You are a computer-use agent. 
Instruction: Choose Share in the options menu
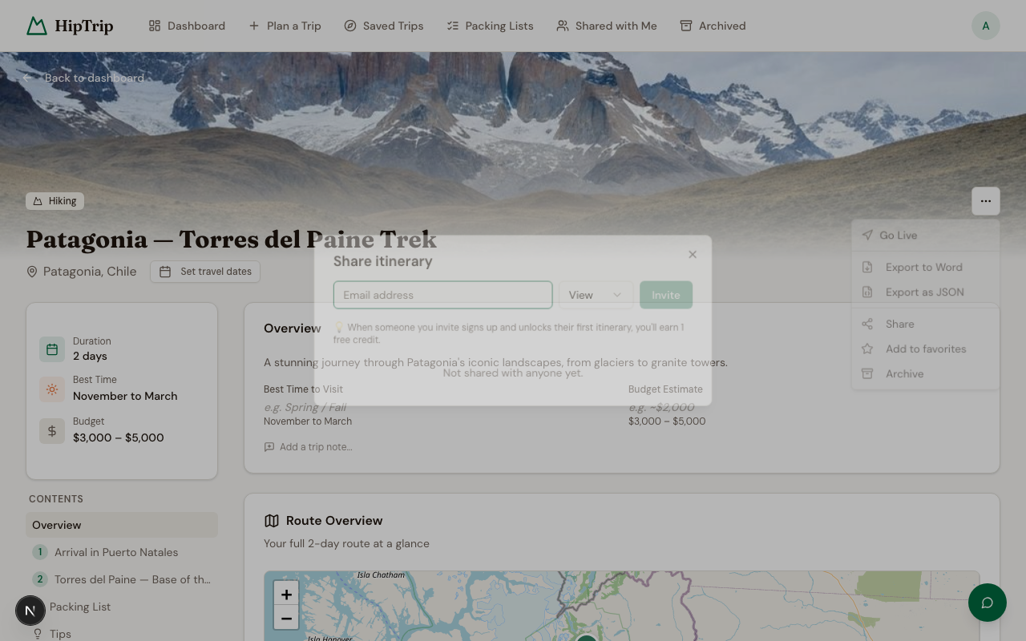click(925, 325)
